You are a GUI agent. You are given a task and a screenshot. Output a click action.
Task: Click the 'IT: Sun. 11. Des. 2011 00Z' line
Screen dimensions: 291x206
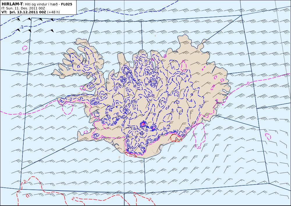(23, 8)
